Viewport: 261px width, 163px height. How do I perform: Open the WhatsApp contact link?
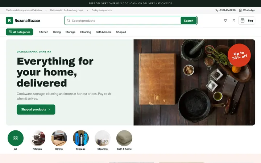pyautogui.click(x=247, y=10)
